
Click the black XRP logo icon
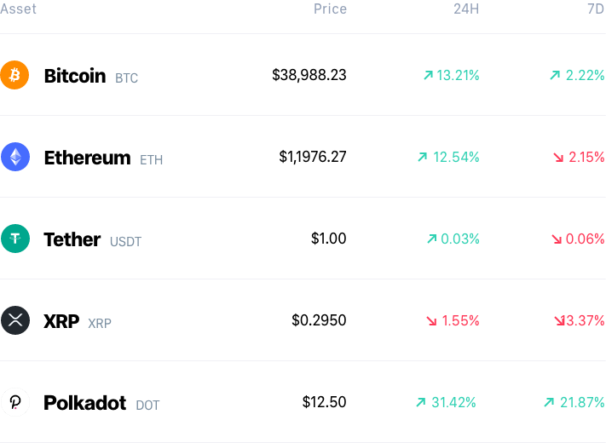tap(15, 320)
